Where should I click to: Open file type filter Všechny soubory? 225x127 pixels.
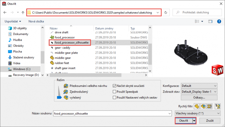click(198, 114)
